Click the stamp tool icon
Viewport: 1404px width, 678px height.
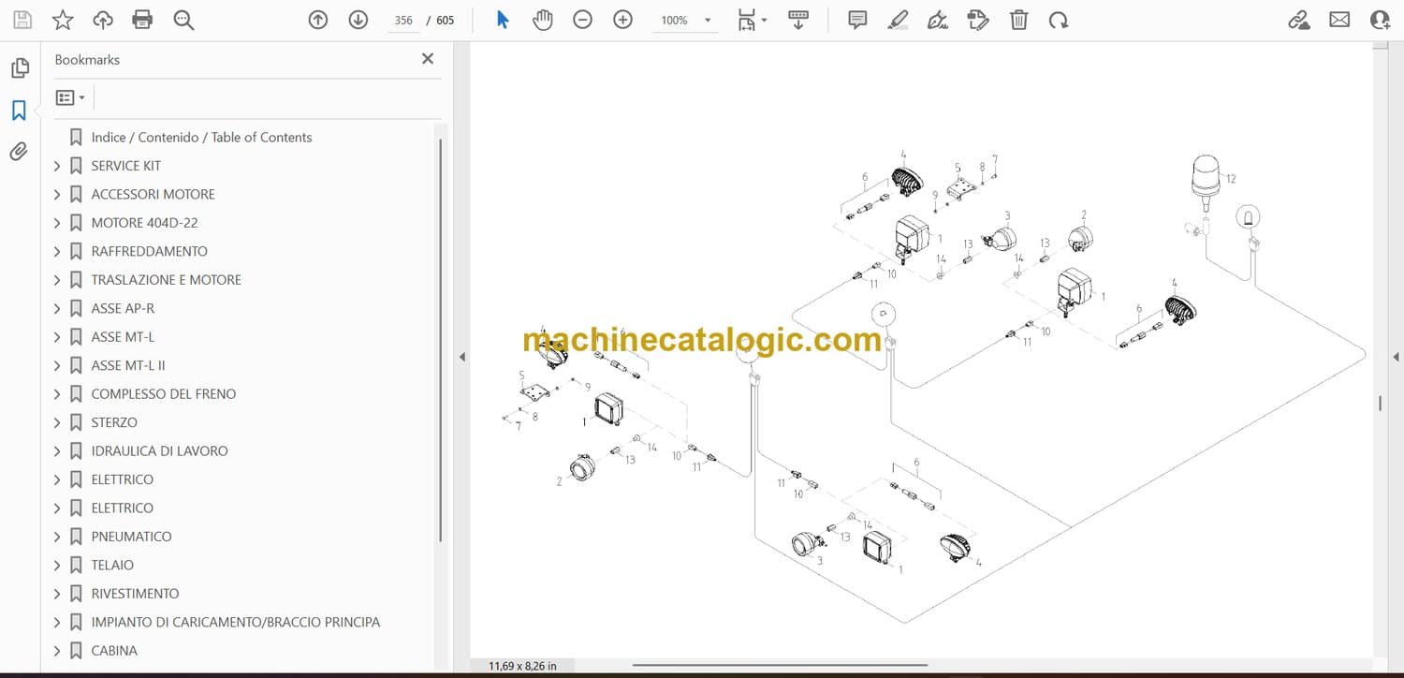point(978,20)
